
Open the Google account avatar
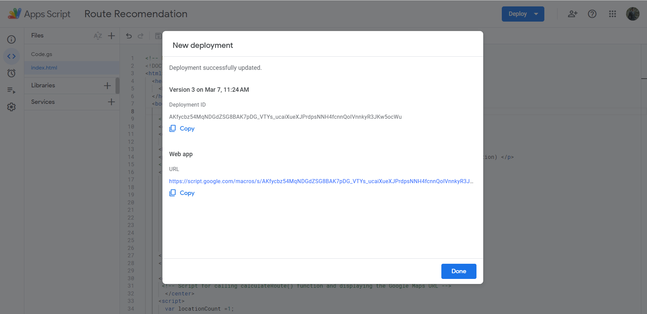(x=633, y=14)
